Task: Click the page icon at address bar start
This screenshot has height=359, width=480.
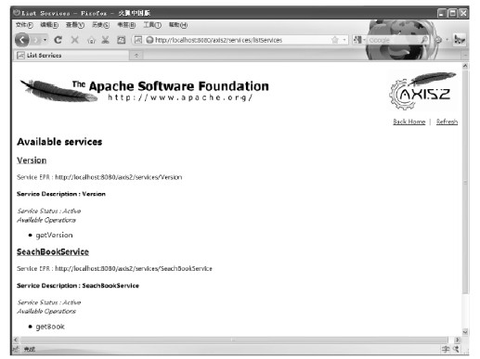Action: click(138, 40)
